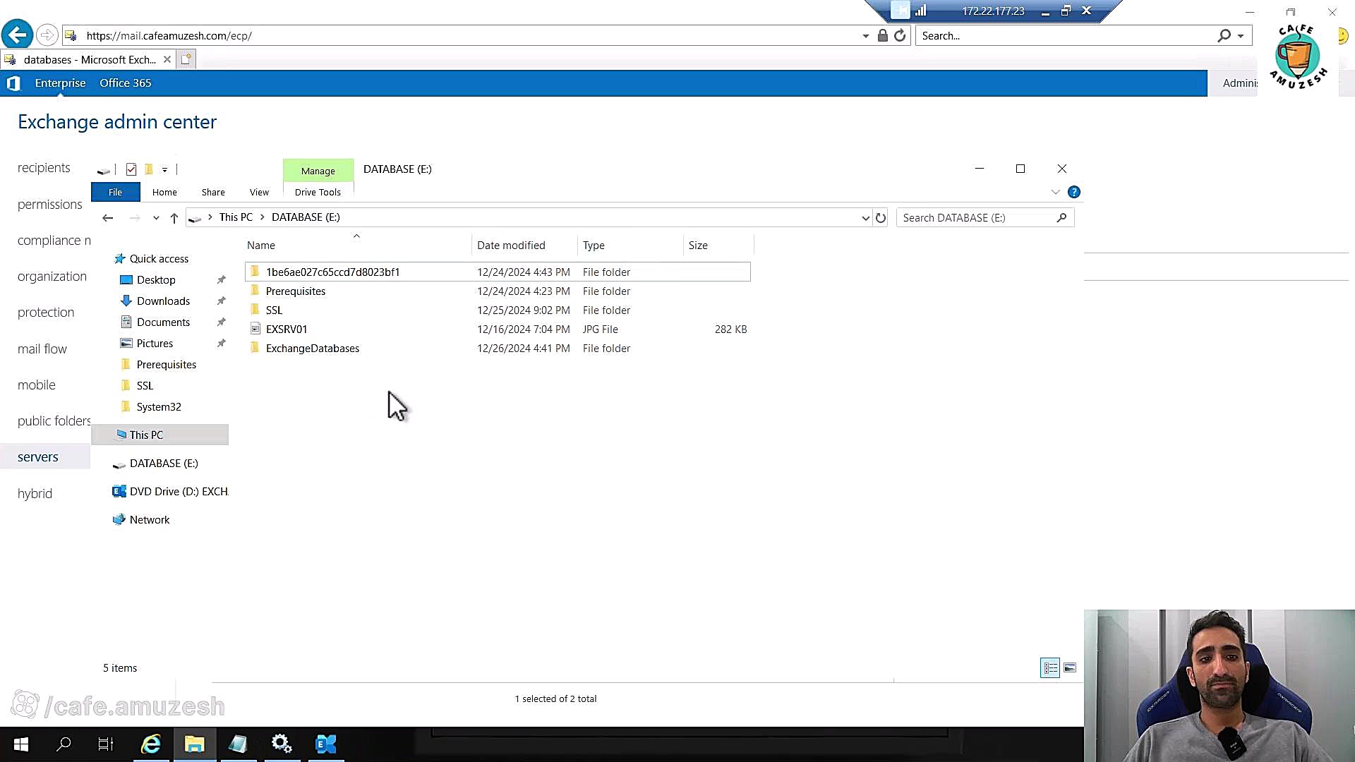Open address path history dropdown in Explorer
Image resolution: width=1355 pixels, height=762 pixels.
pos(866,218)
